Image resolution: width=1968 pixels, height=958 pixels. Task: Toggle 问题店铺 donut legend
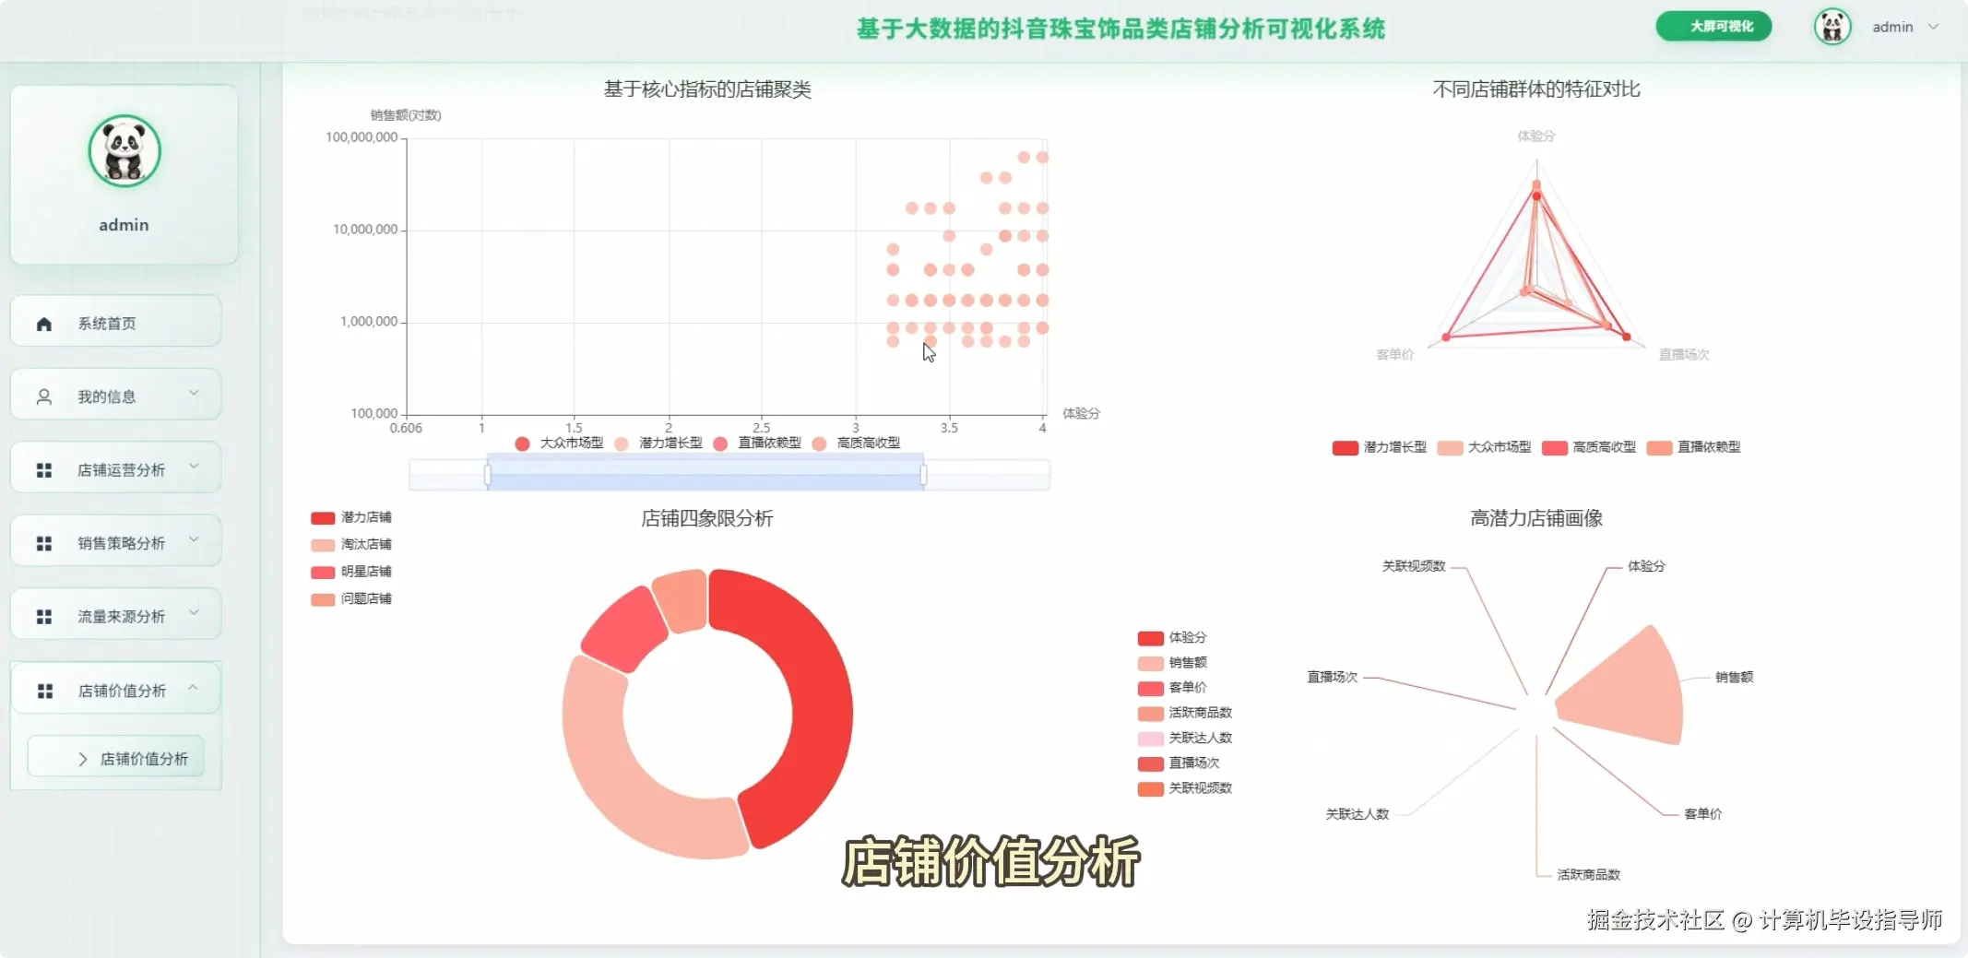pyautogui.click(x=351, y=598)
